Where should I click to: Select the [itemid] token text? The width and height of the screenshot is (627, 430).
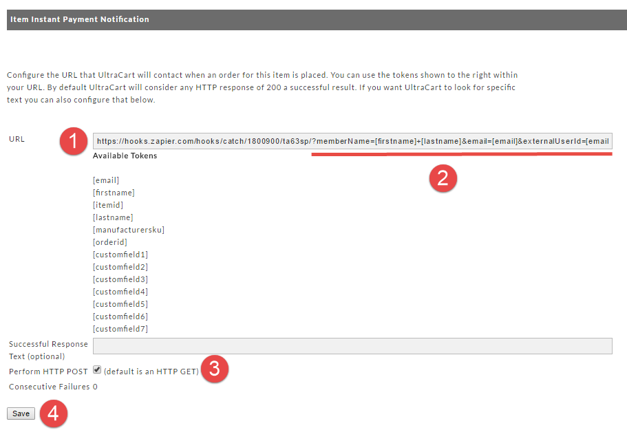click(x=108, y=205)
